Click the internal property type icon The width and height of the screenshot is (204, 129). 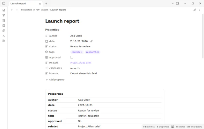[x=47, y=73]
